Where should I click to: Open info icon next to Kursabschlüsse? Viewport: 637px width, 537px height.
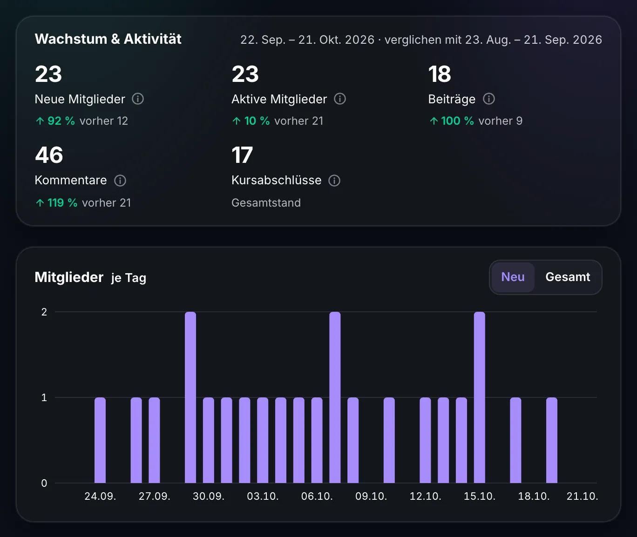click(334, 181)
